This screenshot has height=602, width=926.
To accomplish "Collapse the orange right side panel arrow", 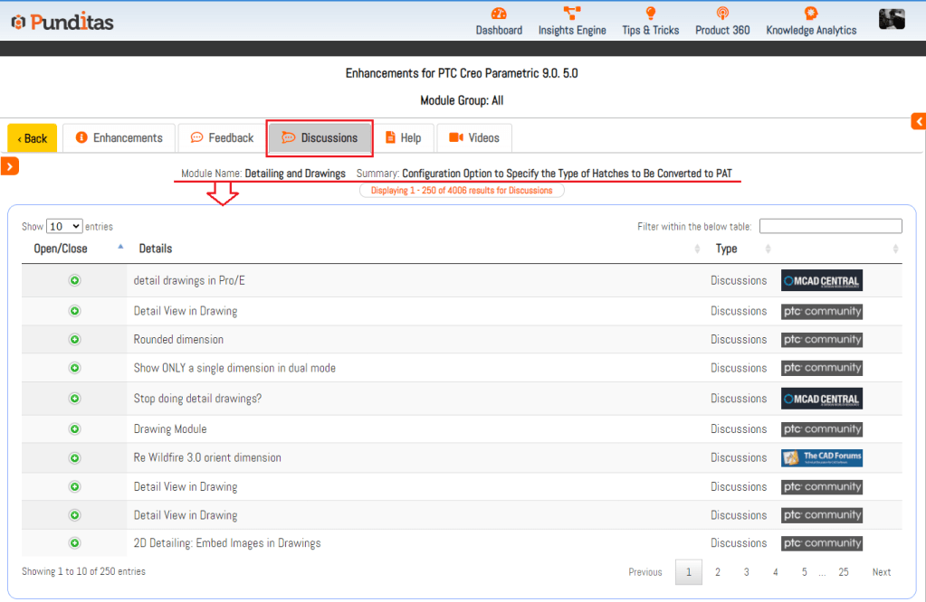I will tap(919, 121).
